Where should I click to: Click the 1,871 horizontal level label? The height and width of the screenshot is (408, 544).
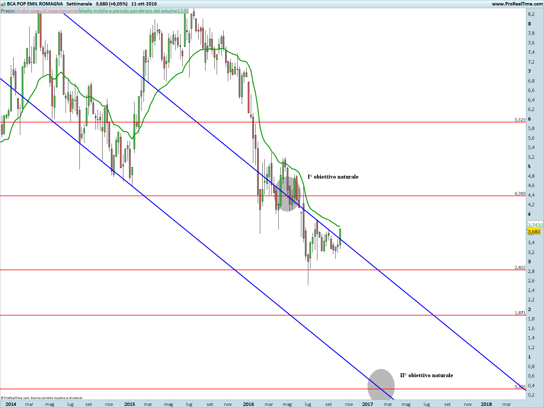tap(520, 313)
